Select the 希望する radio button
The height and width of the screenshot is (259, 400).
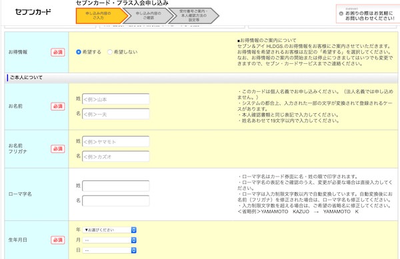[79, 52]
